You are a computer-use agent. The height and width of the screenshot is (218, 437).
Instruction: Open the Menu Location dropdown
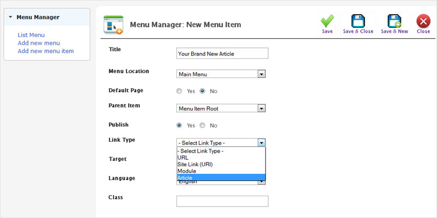(x=221, y=74)
